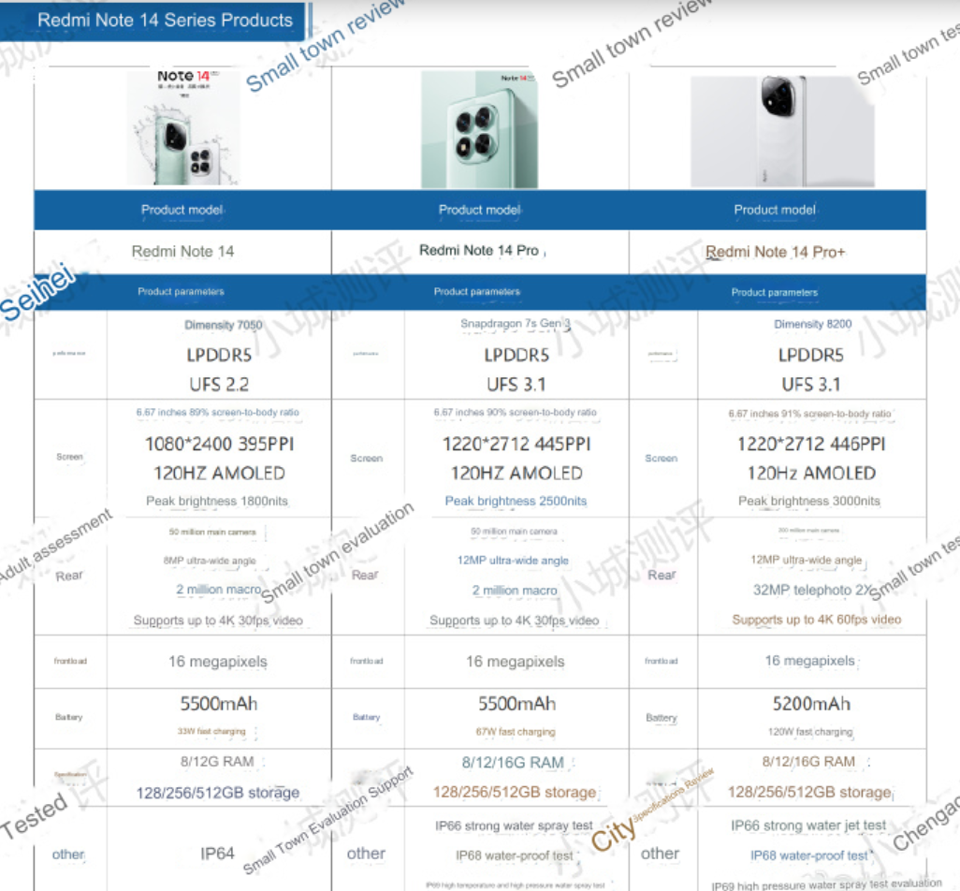Select the '8MP ultra-wide angle' camera text
This screenshot has width=960, height=891.
210,561
